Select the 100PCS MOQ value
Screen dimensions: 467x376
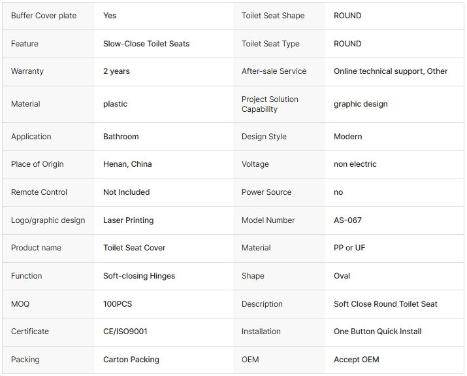click(118, 304)
